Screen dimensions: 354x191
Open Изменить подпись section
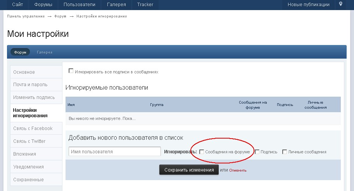pos(36,97)
